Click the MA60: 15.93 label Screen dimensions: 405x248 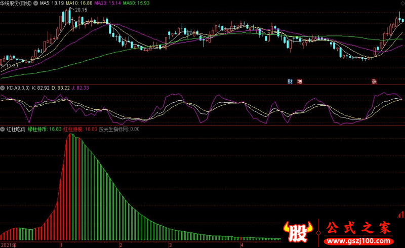point(136,4)
